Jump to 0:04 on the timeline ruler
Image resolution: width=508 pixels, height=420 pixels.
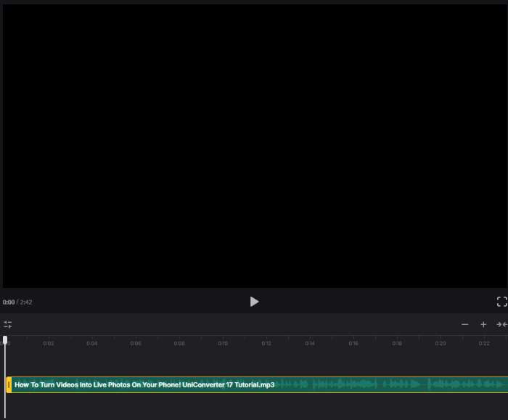92,343
